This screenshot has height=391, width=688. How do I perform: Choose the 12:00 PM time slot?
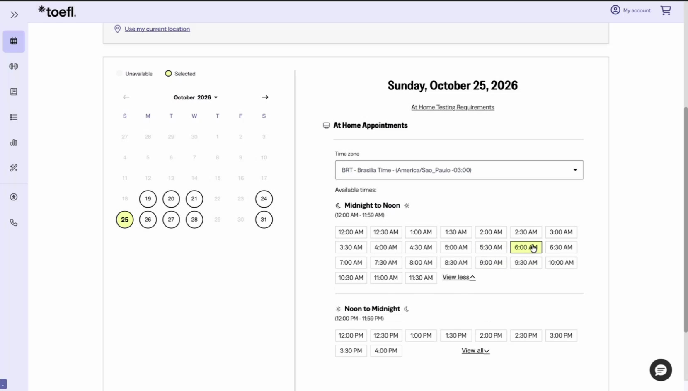click(351, 335)
